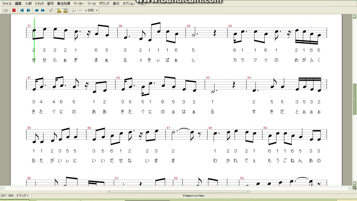Click the zoom magnifier icon at scrollbar corner
357x201 pixels.
(x=354, y=188)
